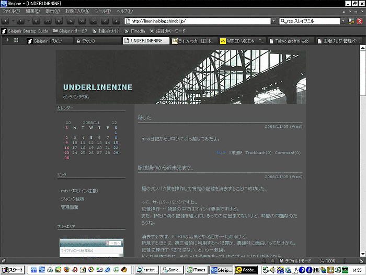Switch to Tokyo graffiti web tab
This screenshot has width=366, height=275.
(291, 41)
